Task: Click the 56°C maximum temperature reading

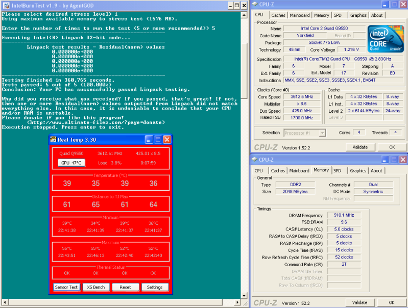Action: pos(67,248)
